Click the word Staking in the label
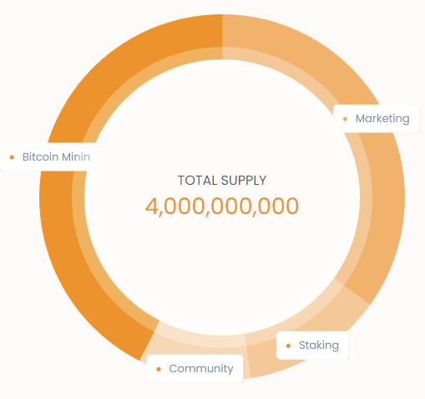This screenshot has height=399, width=425. point(319,345)
